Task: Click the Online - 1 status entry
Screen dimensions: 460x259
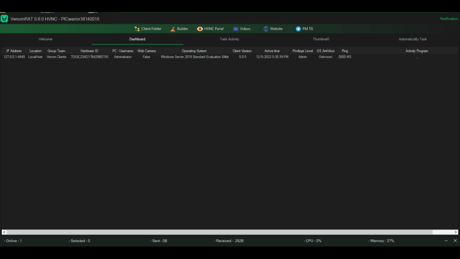Action: click(x=13, y=241)
